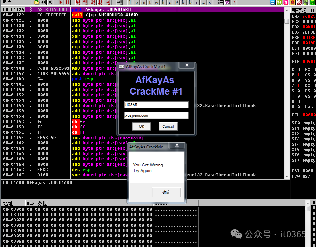Image resolution: width=316 pixels, height=247 pixels.
Task: Click the disassembly pane scrollbar up arrow
Action: click(287, 10)
